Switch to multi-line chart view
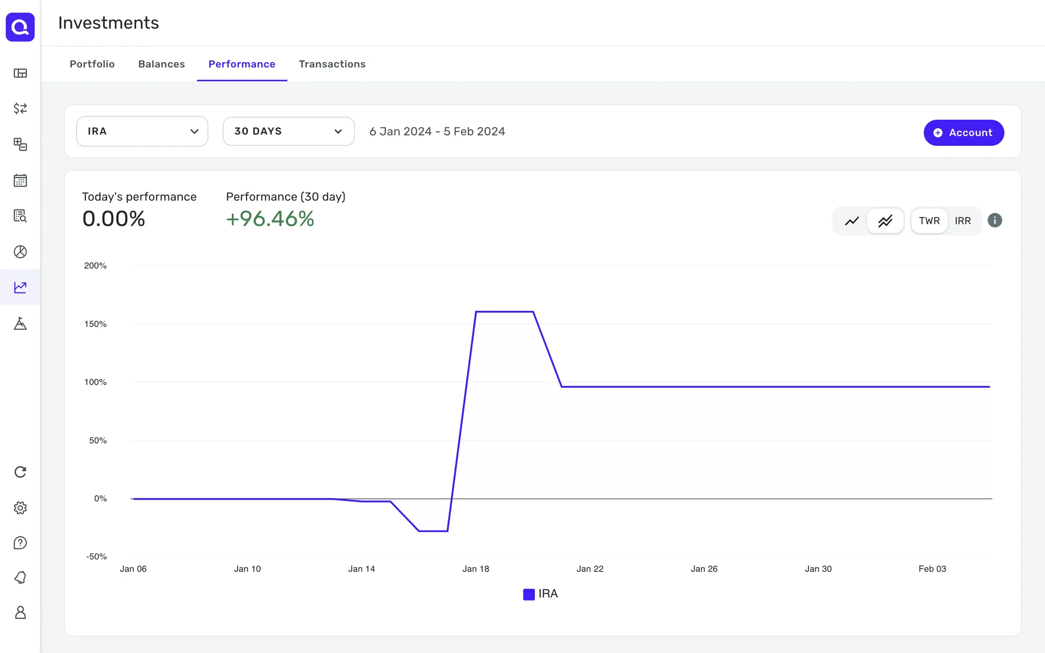Viewport: 1045px width, 653px height. tap(885, 221)
